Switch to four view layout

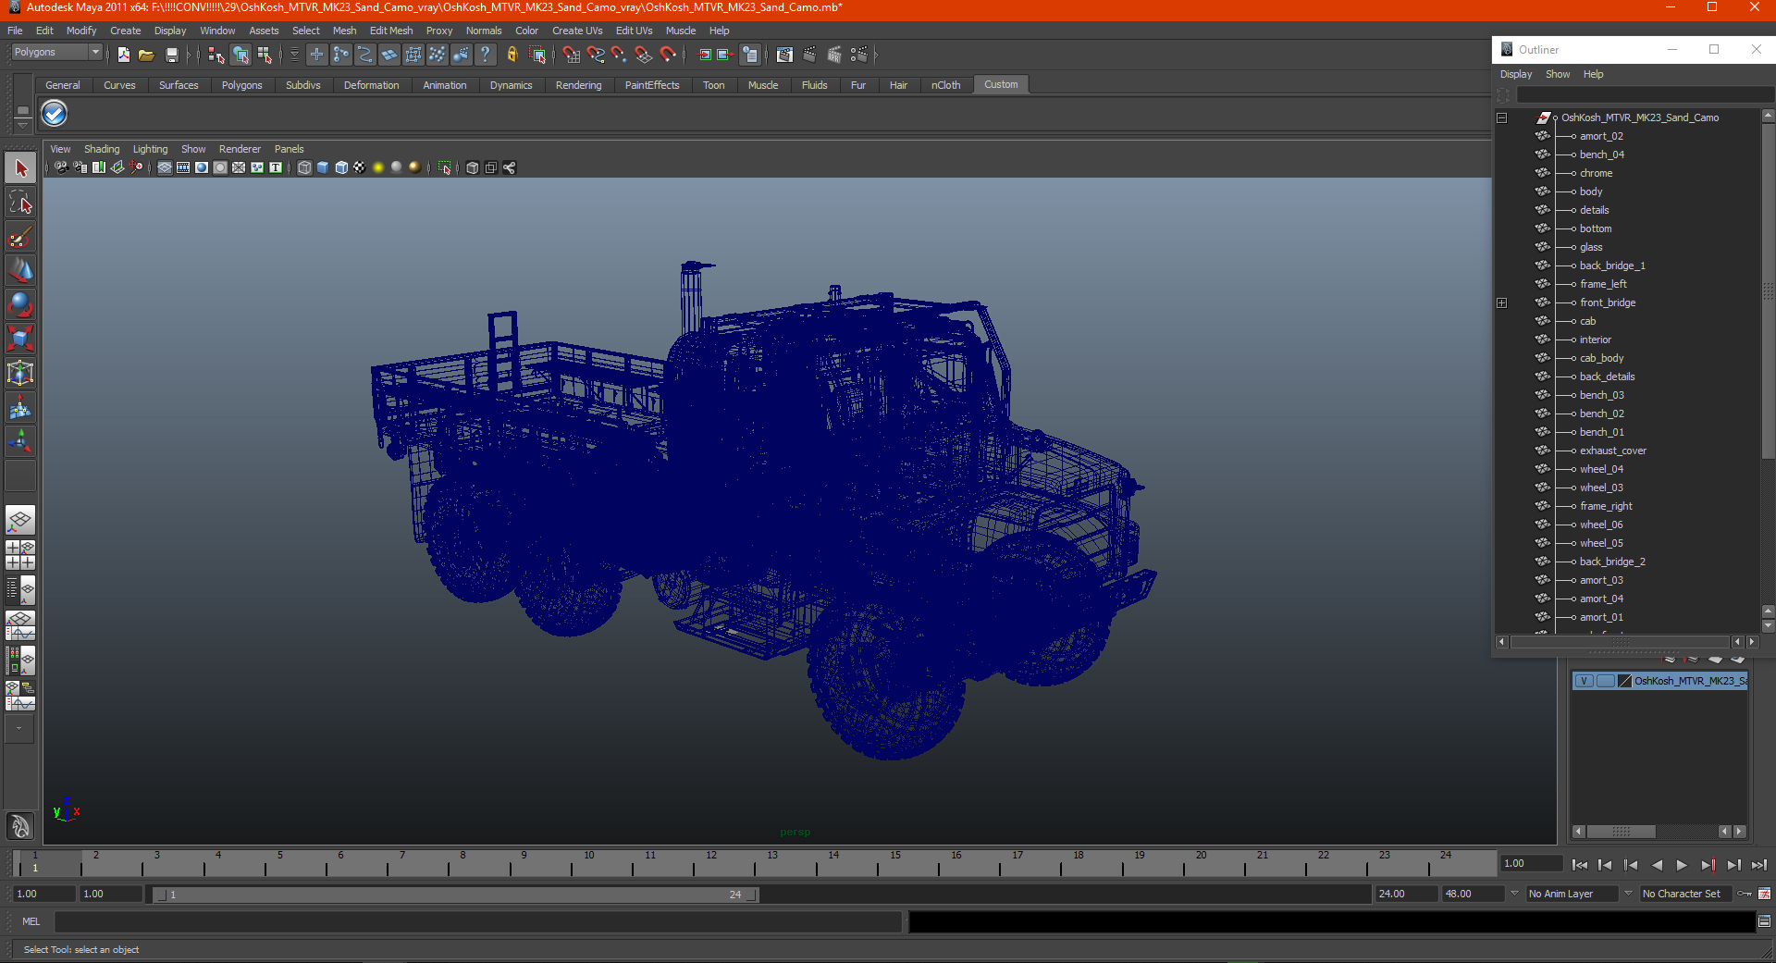(20, 555)
